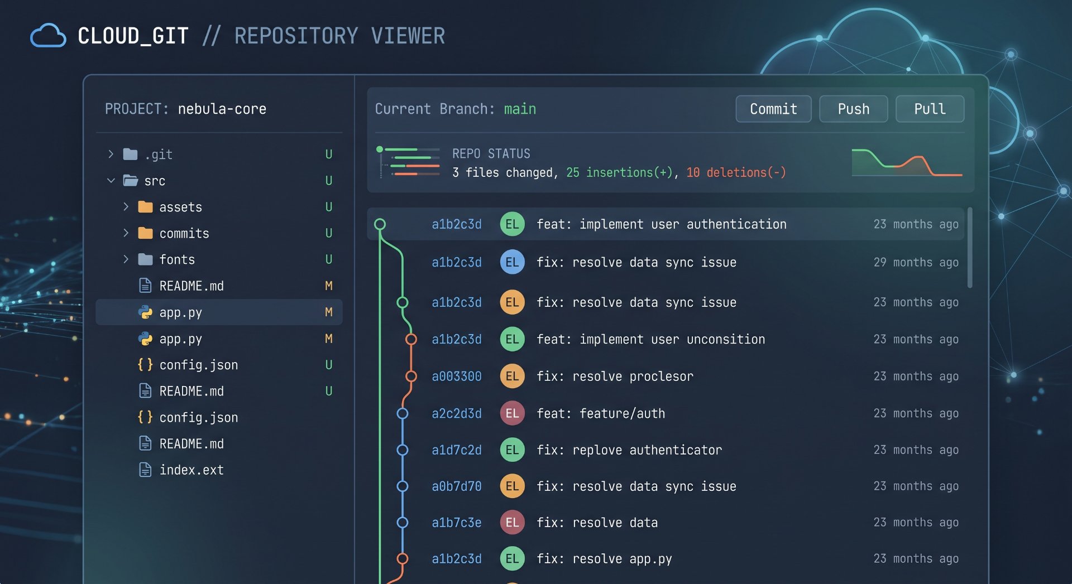Collapse the src folder chevron
Viewport: 1072px width, 584px height.
point(111,180)
